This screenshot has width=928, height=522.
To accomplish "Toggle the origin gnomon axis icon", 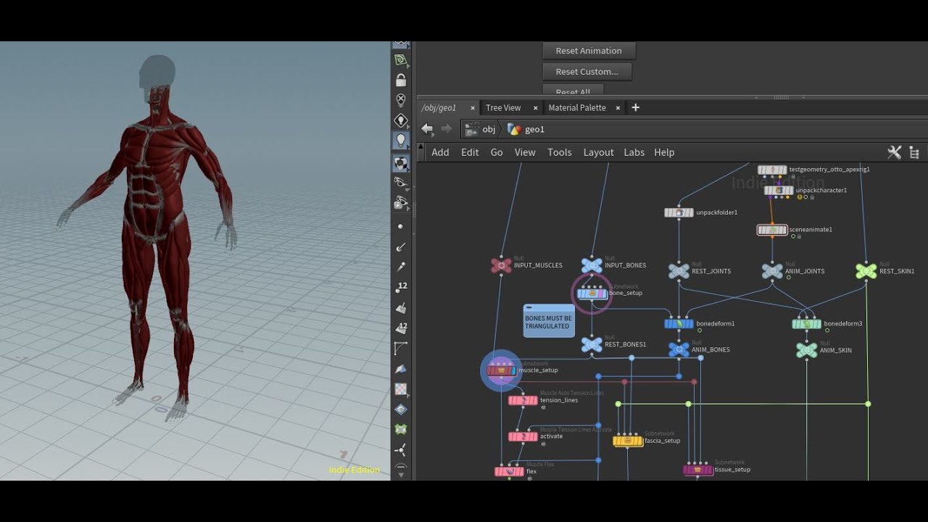I will (x=401, y=450).
